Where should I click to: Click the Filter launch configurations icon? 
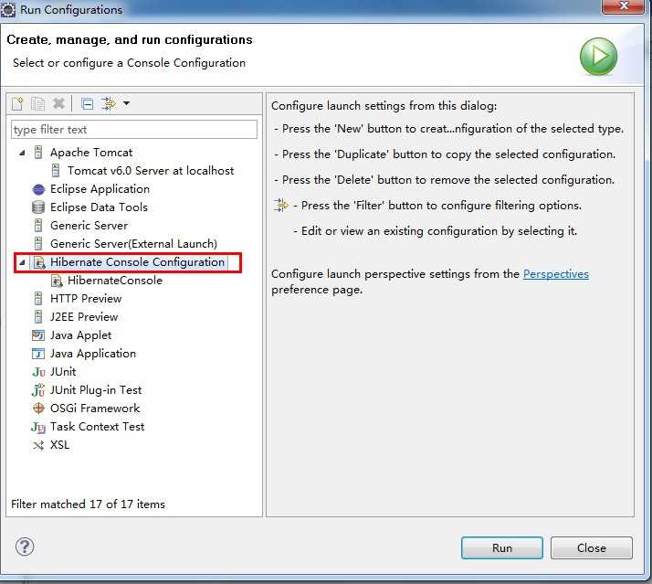(109, 103)
